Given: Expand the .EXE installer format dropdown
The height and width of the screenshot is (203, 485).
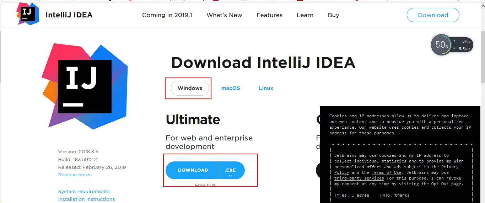Looking at the screenshot, I should point(232,170).
